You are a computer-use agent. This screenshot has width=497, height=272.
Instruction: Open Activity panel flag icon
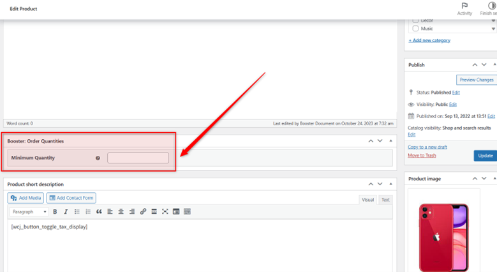[464, 6]
